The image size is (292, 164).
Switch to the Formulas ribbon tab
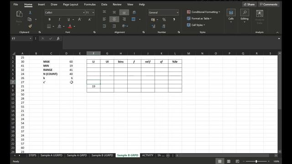90,4
